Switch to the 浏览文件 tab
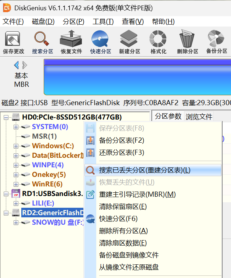 pos(199,117)
